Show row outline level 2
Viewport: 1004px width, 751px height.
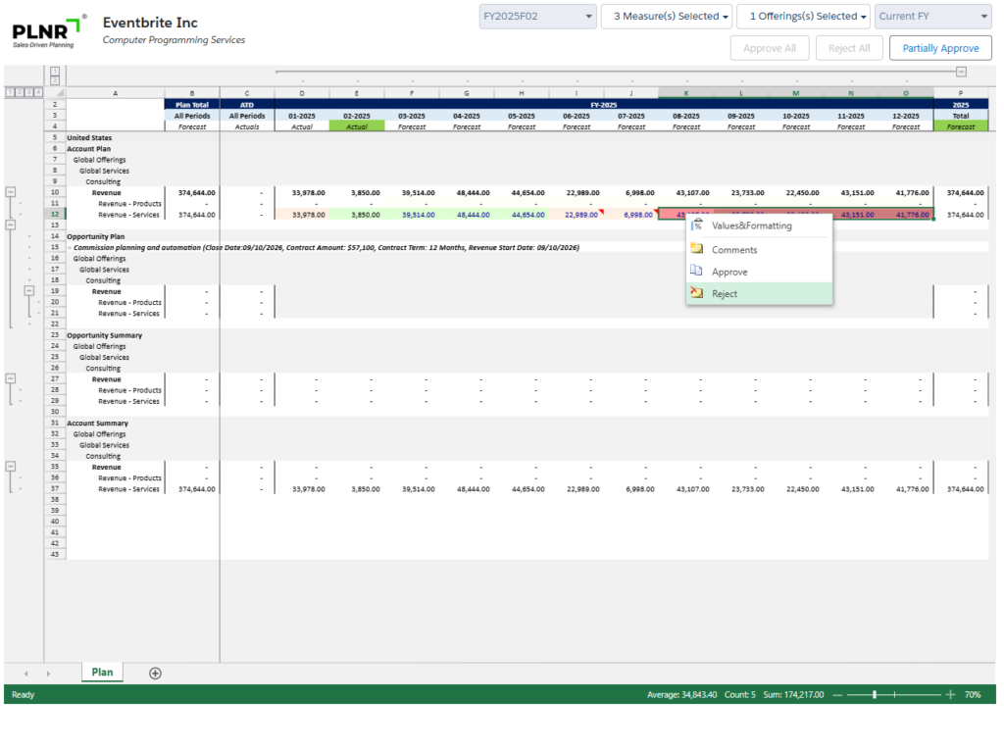point(20,93)
